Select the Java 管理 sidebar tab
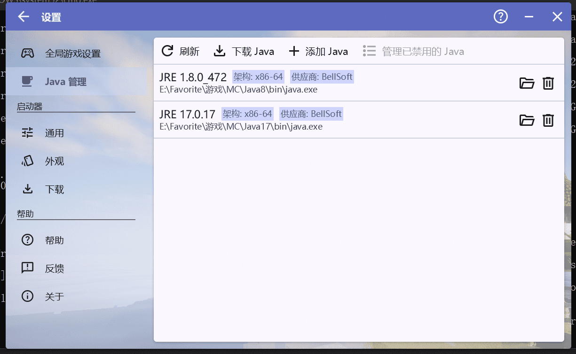This screenshot has height=354, width=576. point(66,82)
